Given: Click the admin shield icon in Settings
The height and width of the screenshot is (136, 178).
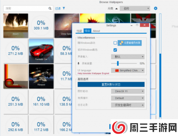Looking at the screenshot, I should pyautogui.click(x=121, y=43).
